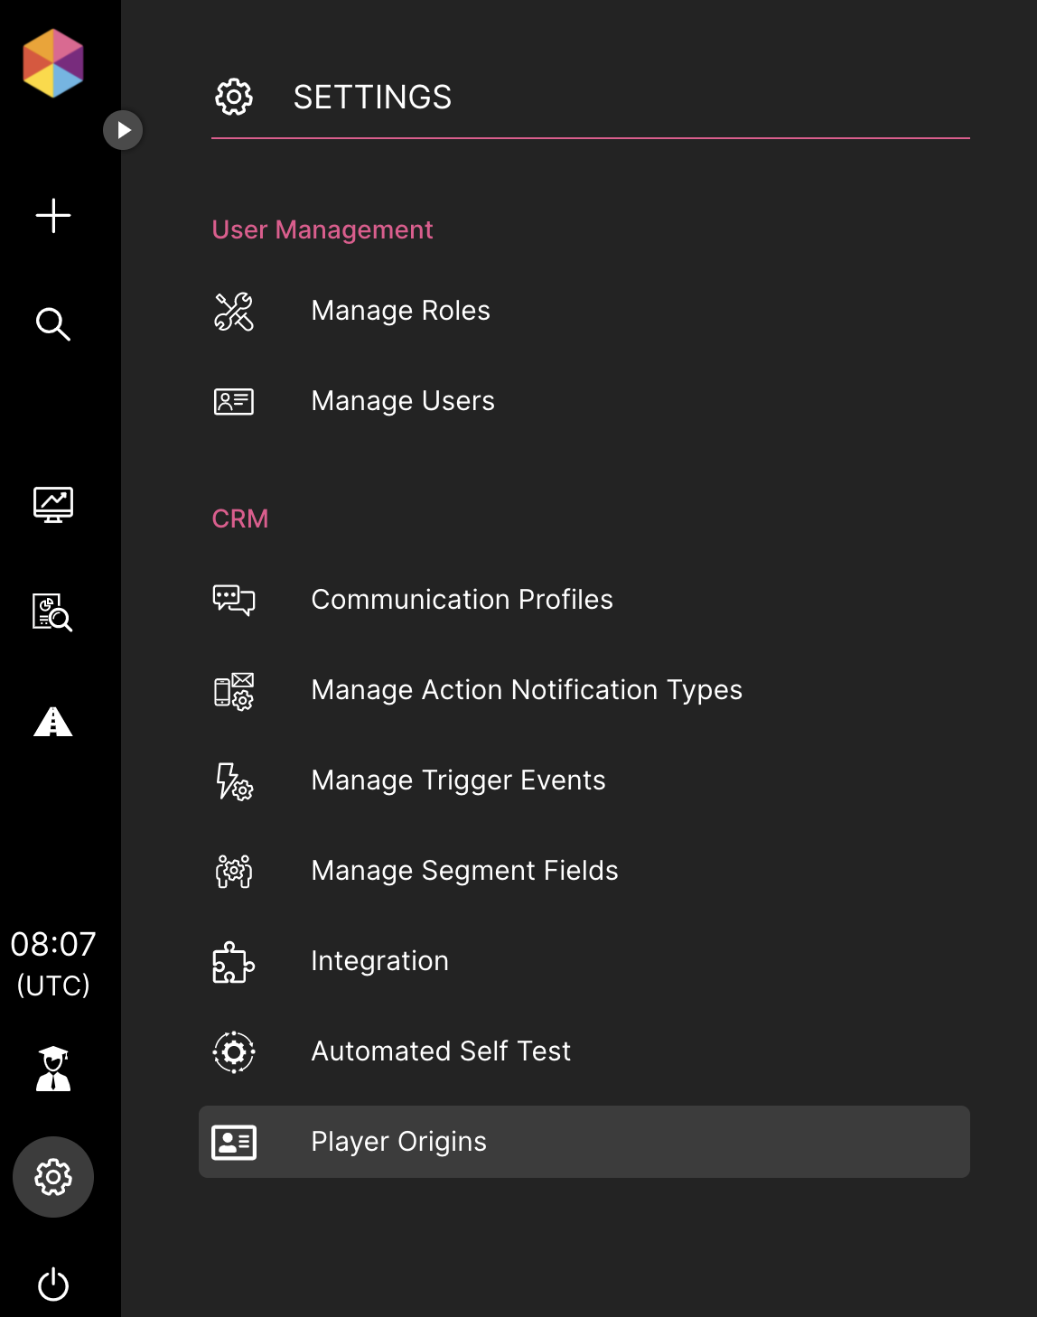Click the warning triangle alerts icon
The height and width of the screenshot is (1317, 1037).
point(53,722)
